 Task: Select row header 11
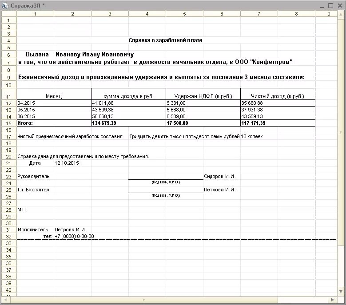click(8, 94)
